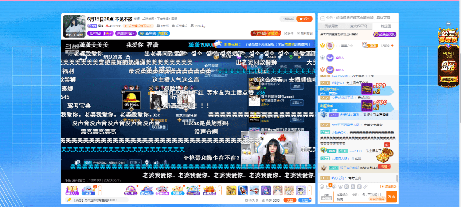Open the emoji smiley icon in chat toolbar
The width and height of the screenshot is (461, 207).
[x=322, y=187]
